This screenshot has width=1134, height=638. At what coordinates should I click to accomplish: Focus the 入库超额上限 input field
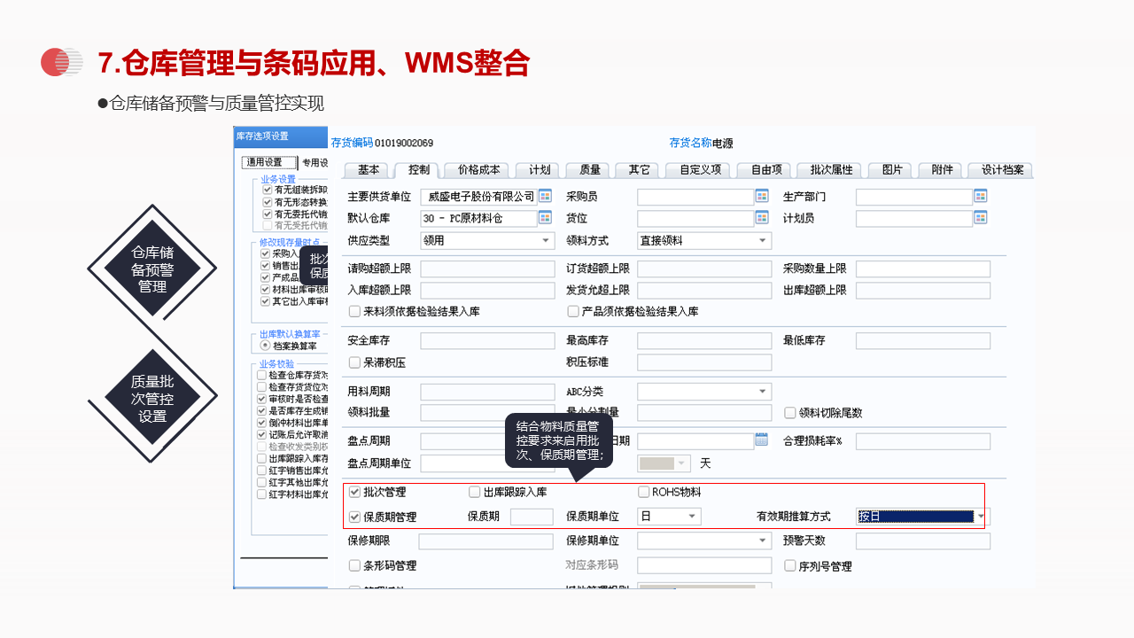487,290
